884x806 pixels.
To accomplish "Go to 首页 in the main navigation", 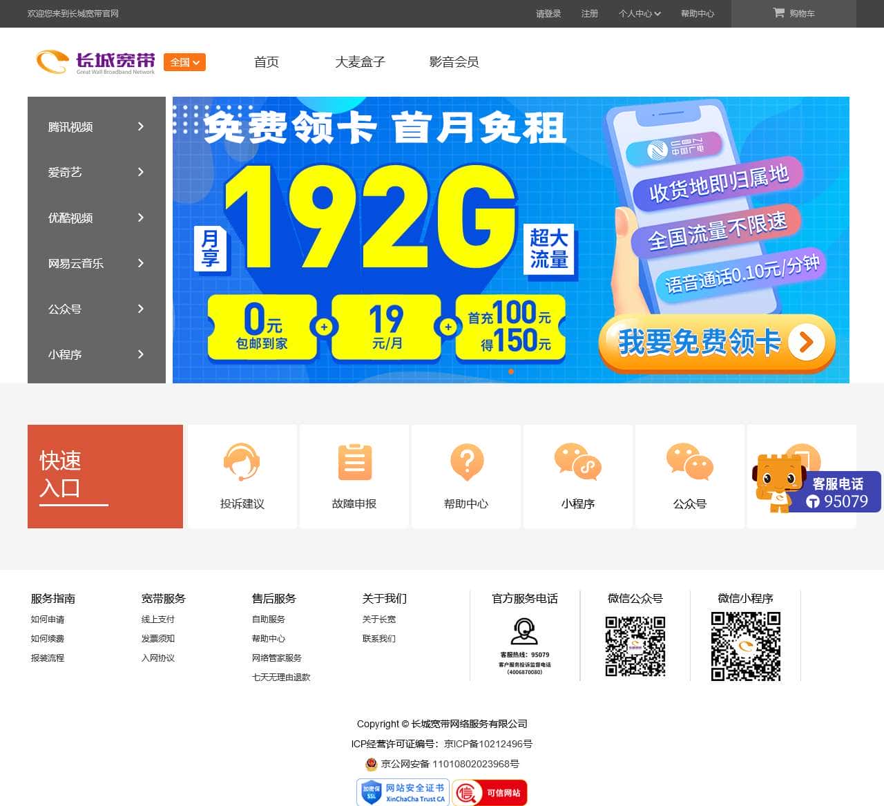I will [x=267, y=62].
